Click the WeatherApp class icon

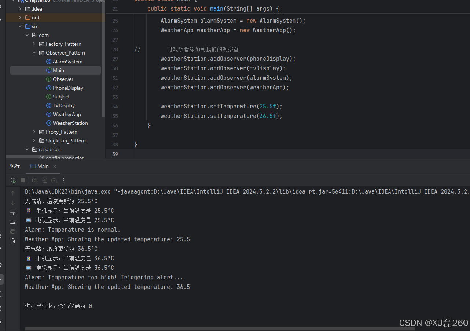[49, 114]
